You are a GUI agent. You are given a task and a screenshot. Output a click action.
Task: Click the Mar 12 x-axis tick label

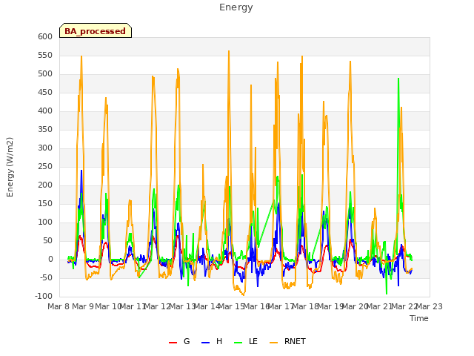click(x=158, y=306)
